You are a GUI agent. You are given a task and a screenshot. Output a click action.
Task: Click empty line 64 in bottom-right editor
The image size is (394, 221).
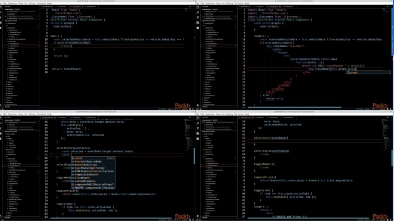(315, 141)
